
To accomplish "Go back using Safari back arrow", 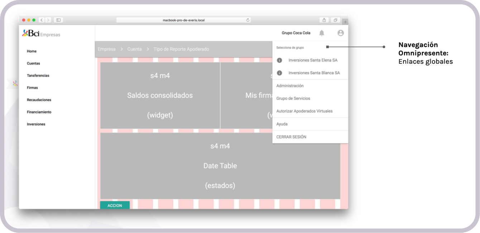I will click(42, 20).
